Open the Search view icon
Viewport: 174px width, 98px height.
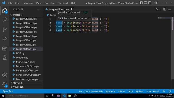5,20
